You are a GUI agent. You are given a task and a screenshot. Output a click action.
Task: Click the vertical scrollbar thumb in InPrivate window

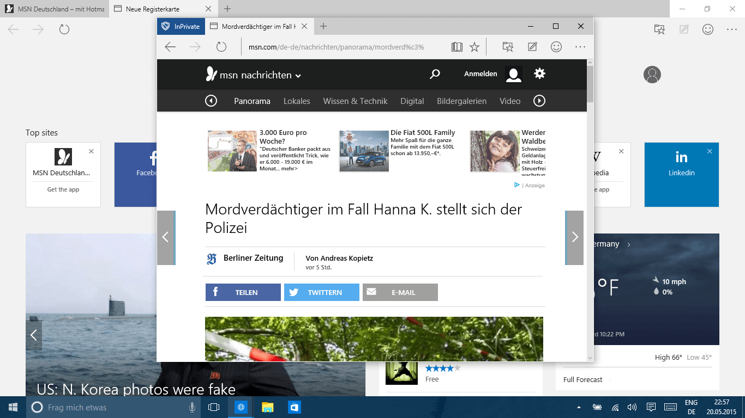coord(590,84)
